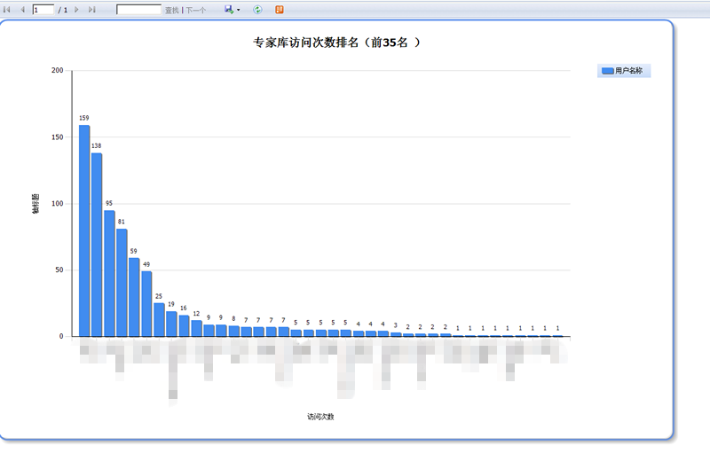Click the total pages indicator '/ 1'
The width and height of the screenshot is (710, 461).
click(62, 10)
